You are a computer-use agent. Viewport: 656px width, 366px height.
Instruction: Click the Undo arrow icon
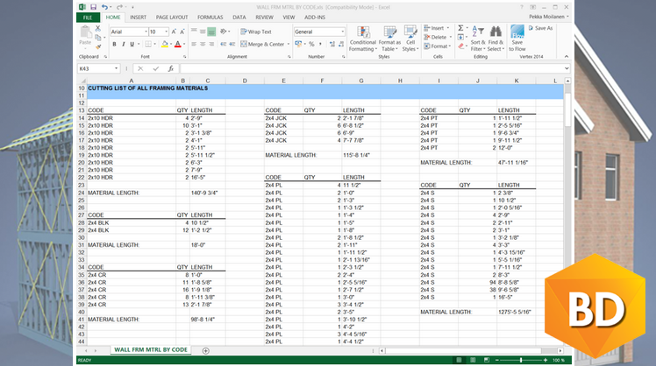pyautogui.click(x=104, y=7)
